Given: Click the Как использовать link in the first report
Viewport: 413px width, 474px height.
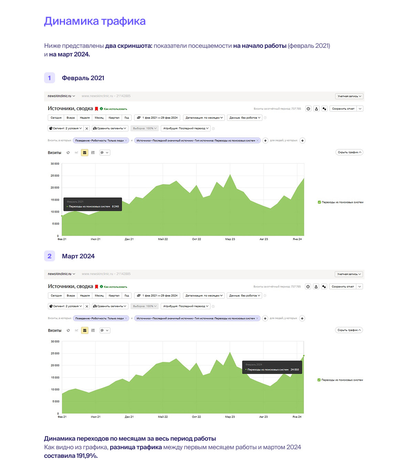Looking at the screenshot, I should 115,109.
